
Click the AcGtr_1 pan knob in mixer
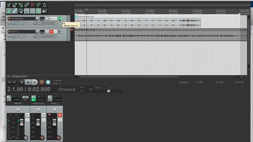[55, 109]
